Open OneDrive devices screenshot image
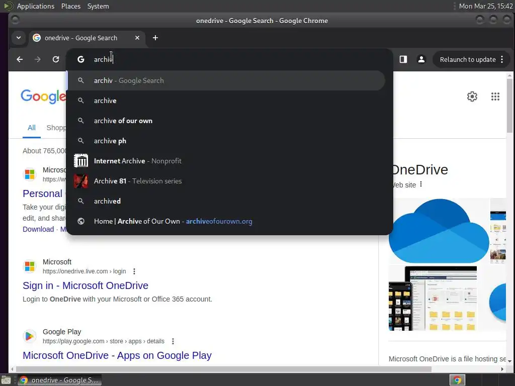This screenshot has height=386, width=515. pyautogui.click(x=433, y=299)
